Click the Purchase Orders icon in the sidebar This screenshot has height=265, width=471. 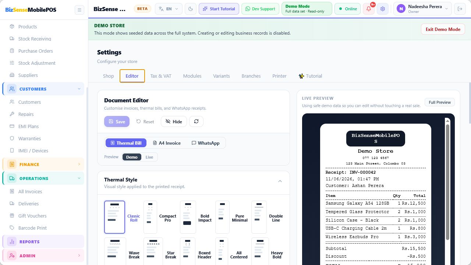12,51
